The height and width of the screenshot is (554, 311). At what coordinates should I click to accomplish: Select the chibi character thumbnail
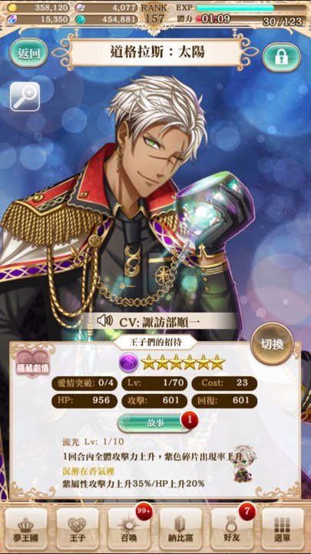(x=242, y=463)
